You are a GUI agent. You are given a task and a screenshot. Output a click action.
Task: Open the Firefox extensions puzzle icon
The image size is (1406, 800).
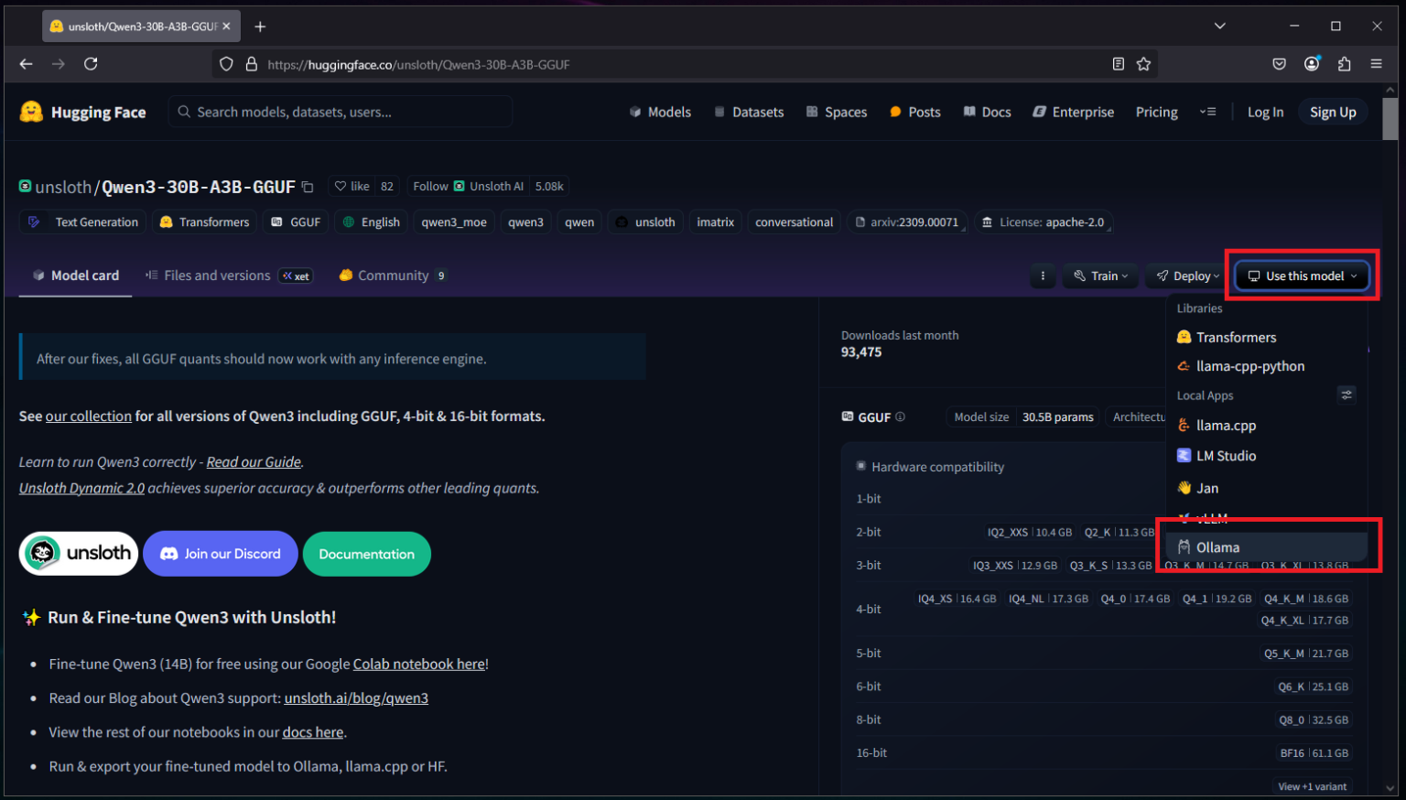[1344, 64]
